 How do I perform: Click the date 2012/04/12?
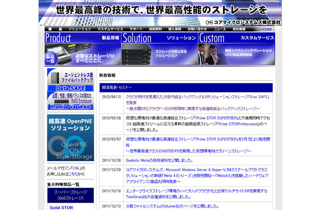click(x=112, y=97)
